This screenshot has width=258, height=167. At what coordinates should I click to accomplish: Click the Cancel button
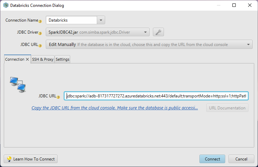(241, 159)
